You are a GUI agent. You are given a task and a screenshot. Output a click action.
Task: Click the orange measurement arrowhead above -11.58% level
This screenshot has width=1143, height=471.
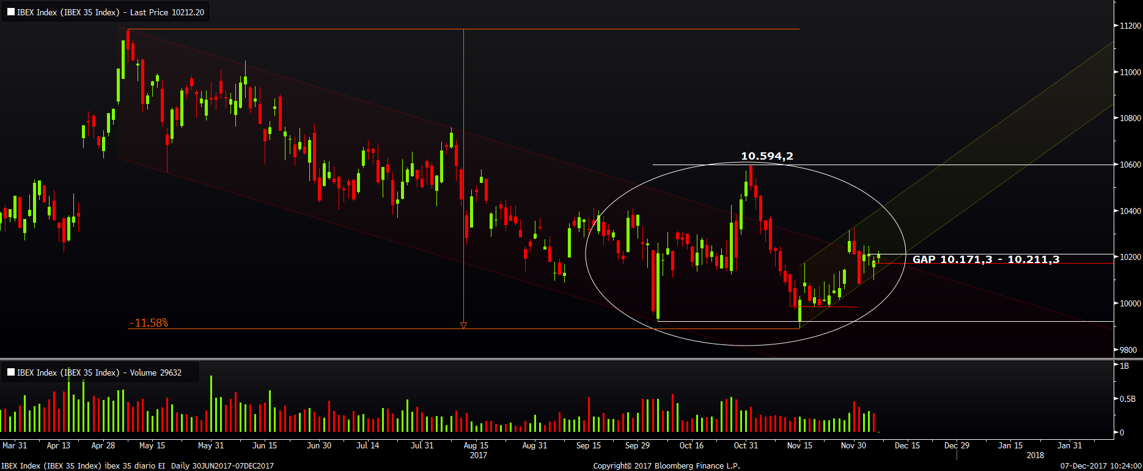point(463,325)
